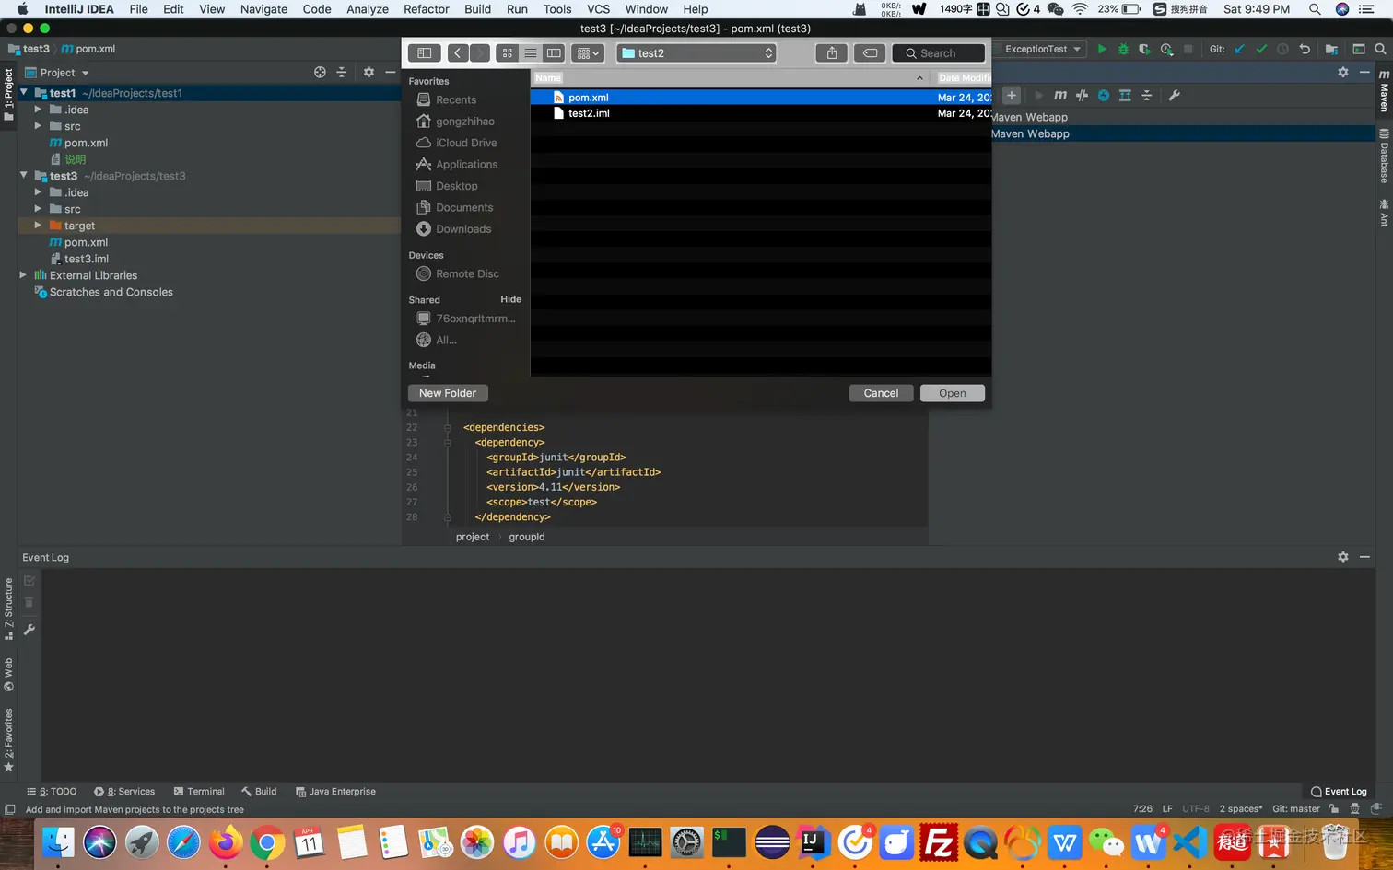
Task: Switch file dialog to column view
Action: coord(554,53)
